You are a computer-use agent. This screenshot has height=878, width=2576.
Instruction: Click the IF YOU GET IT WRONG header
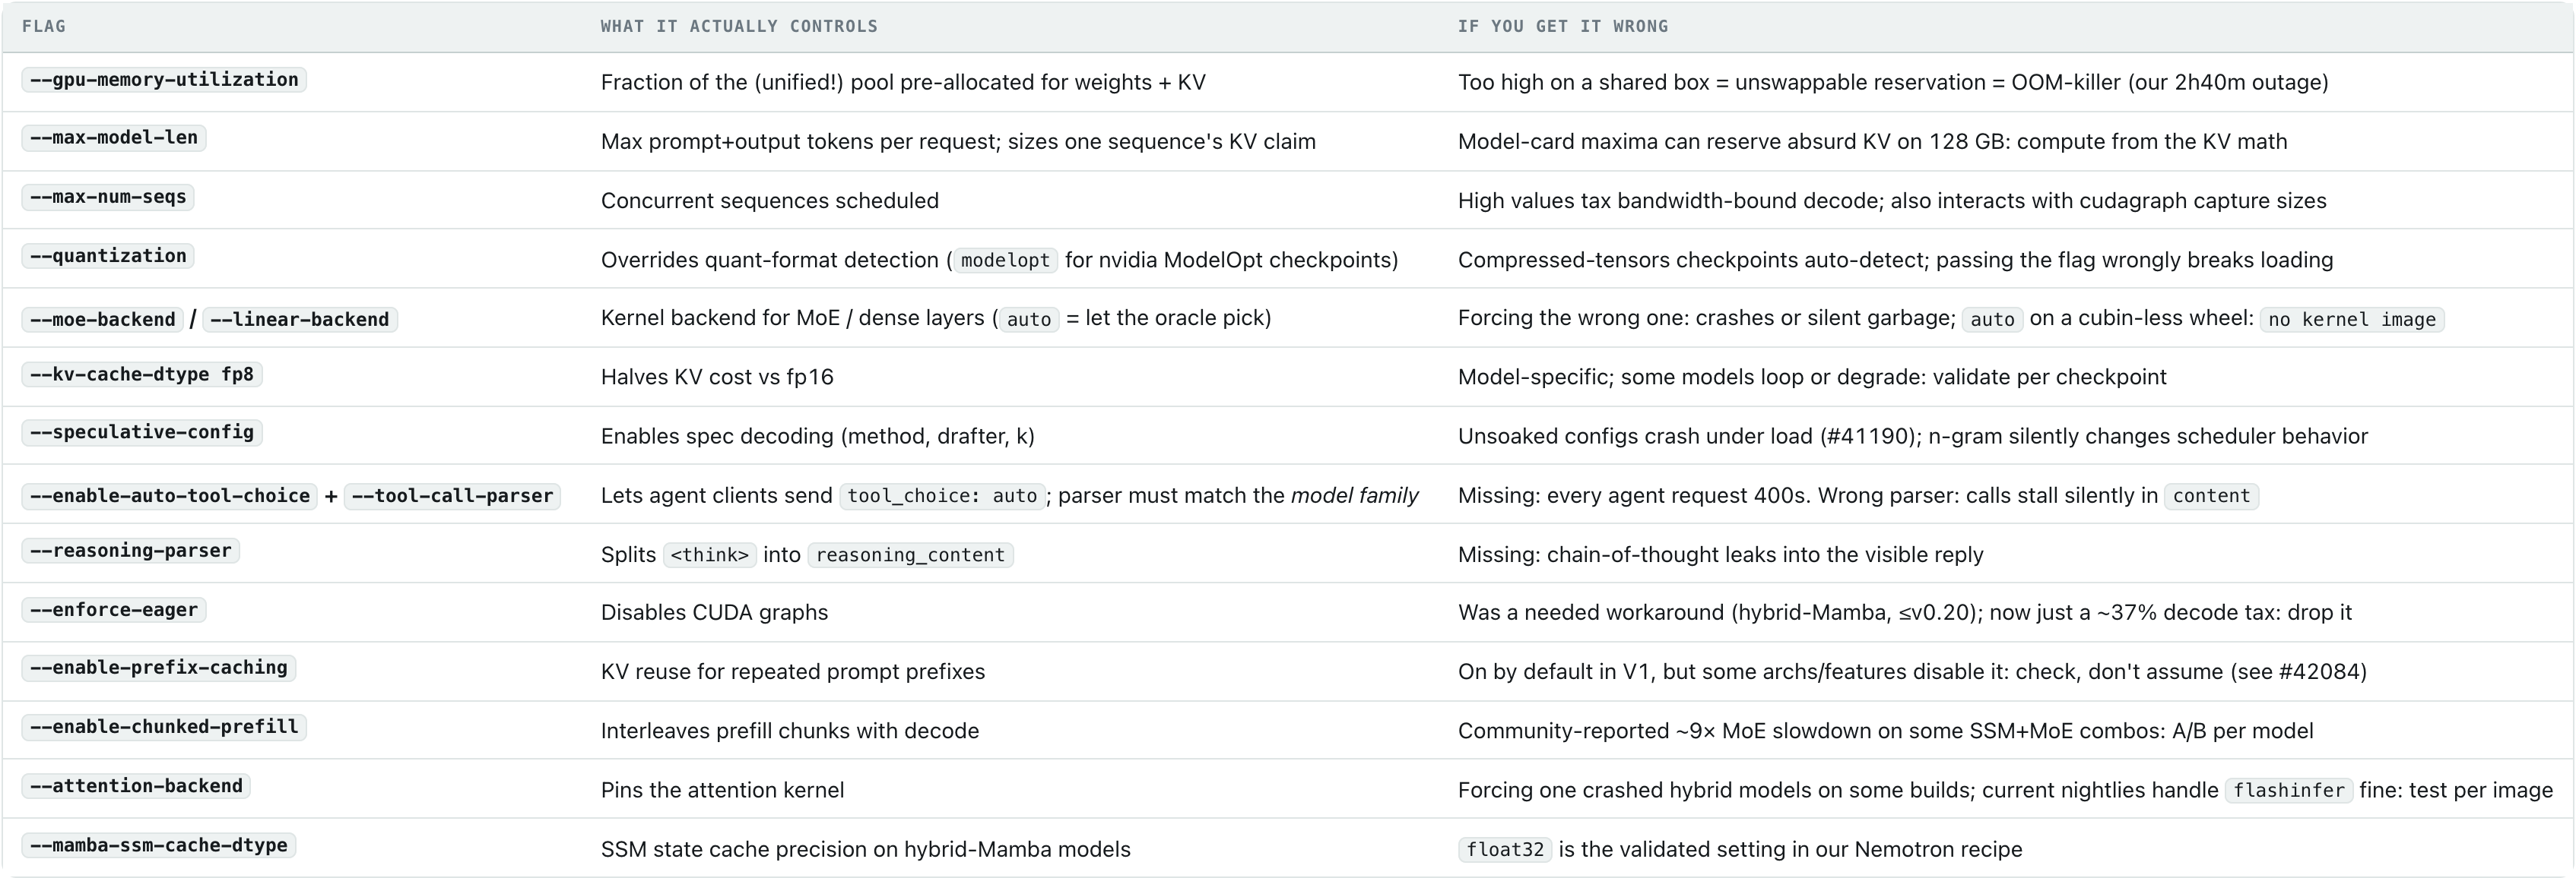[1563, 26]
